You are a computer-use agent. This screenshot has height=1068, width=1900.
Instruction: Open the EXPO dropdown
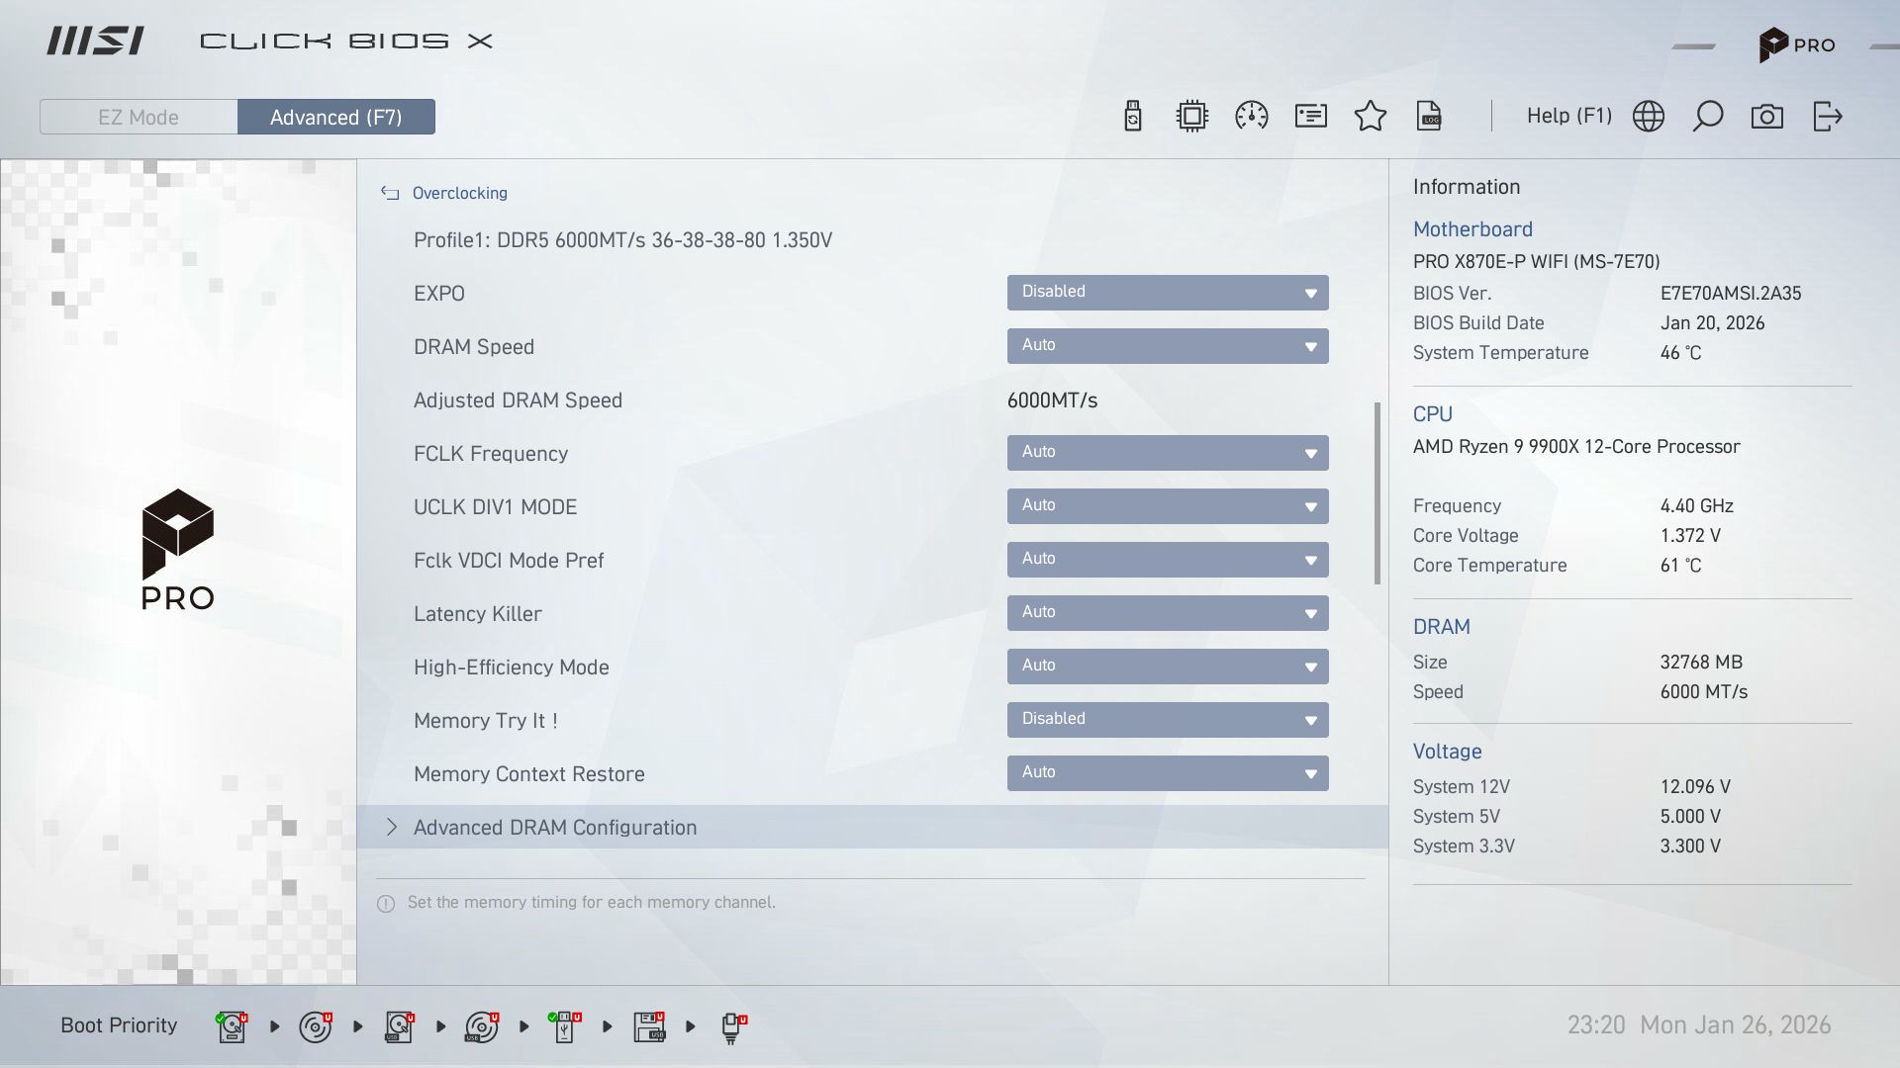1168,293
